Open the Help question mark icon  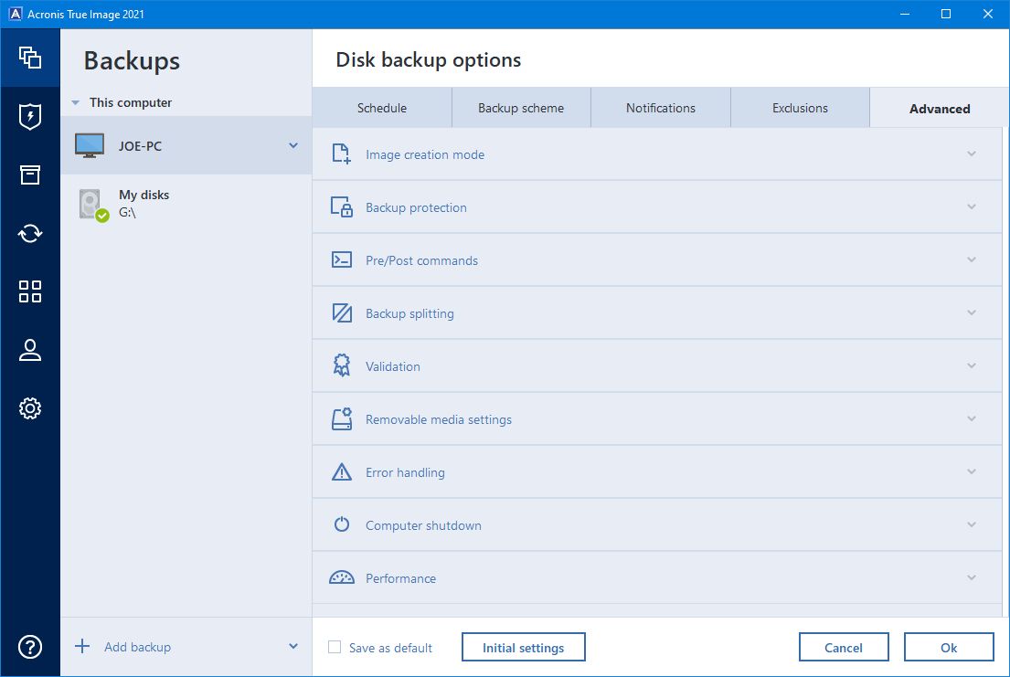click(x=29, y=647)
